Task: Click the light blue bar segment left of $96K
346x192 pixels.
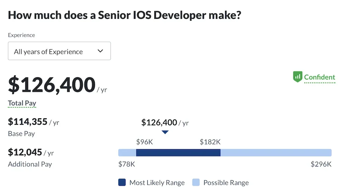Action: click(127, 153)
